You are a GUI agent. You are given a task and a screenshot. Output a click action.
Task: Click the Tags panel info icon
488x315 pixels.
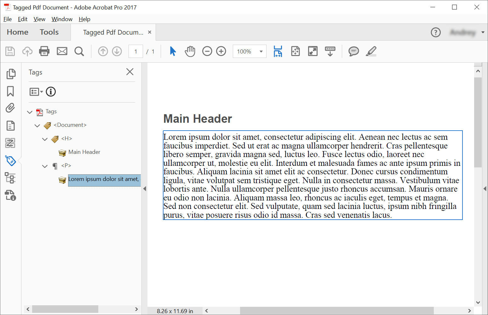pos(51,92)
